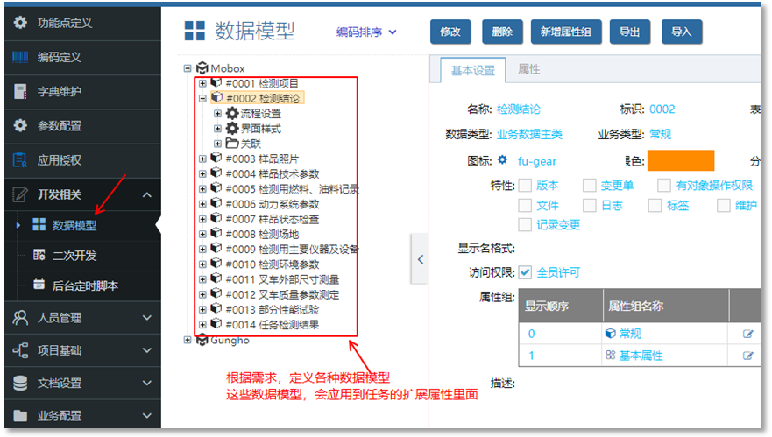Enable the 版本 checkbox
The image size is (772, 437).
point(525,185)
